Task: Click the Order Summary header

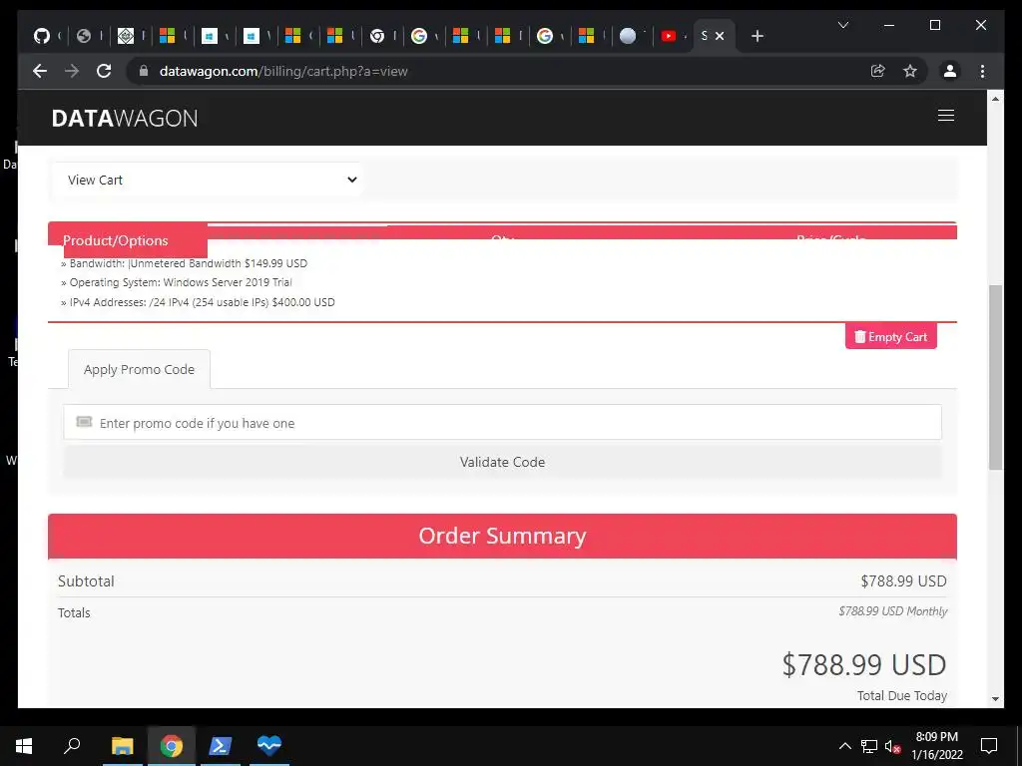Action: (x=503, y=536)
